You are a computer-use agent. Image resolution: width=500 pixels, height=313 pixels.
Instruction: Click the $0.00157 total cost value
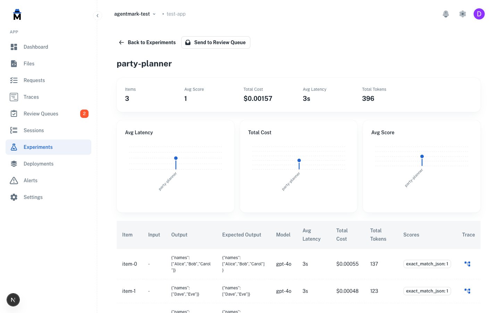pos(258,98)
